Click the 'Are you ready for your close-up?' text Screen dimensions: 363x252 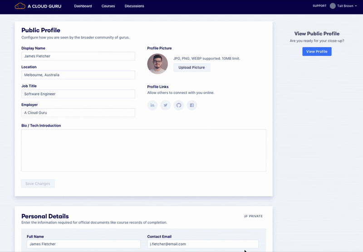pos(317,41)
